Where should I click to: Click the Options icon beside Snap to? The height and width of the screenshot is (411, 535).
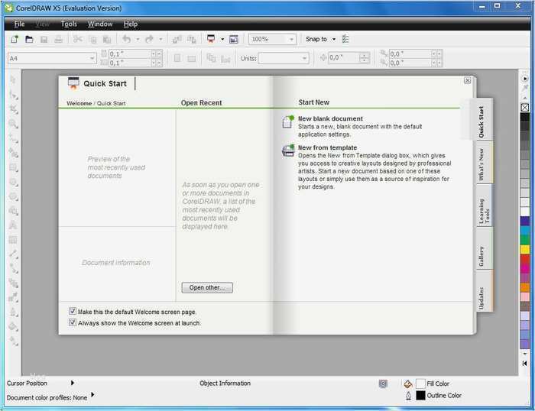[x=345, y=39]
